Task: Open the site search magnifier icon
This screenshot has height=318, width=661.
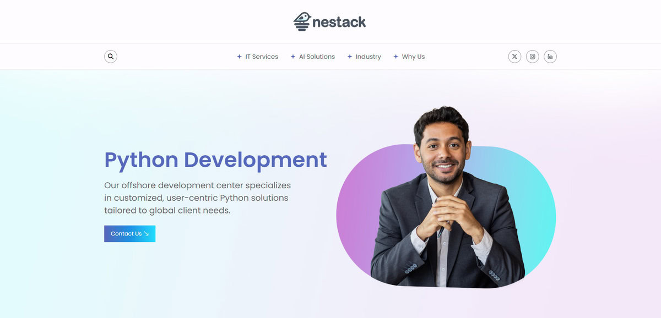Action: [x=111, y=56]
